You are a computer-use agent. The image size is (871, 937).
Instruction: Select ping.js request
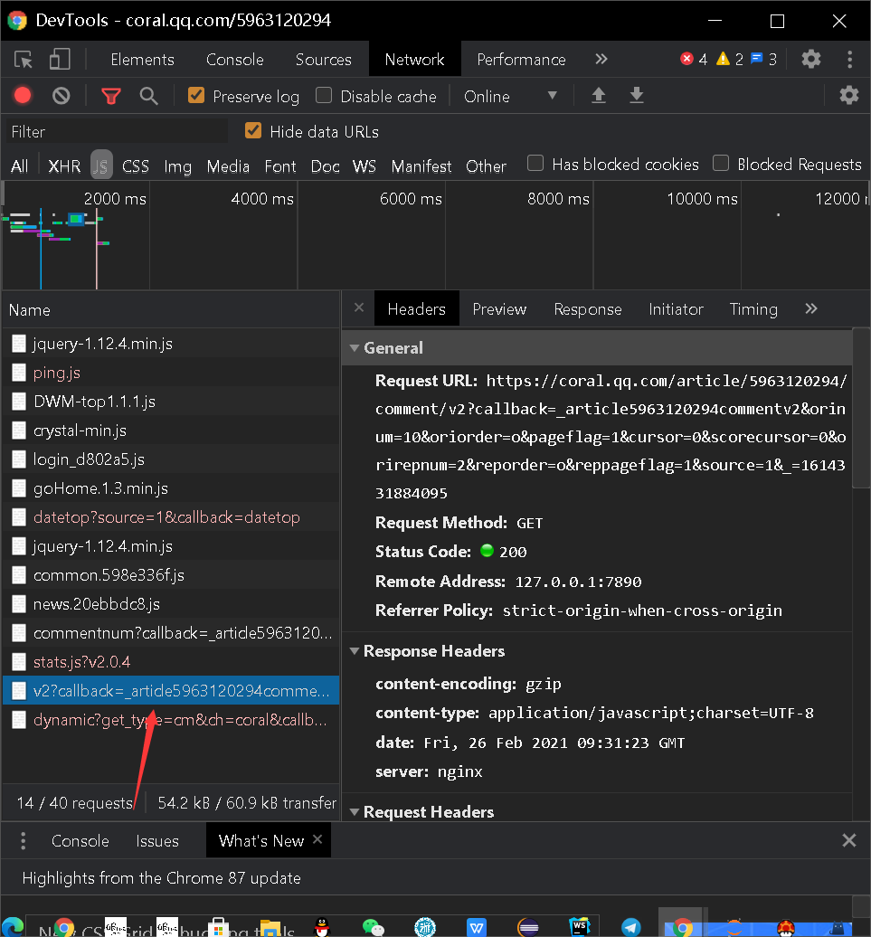click(x=171, y=373)
